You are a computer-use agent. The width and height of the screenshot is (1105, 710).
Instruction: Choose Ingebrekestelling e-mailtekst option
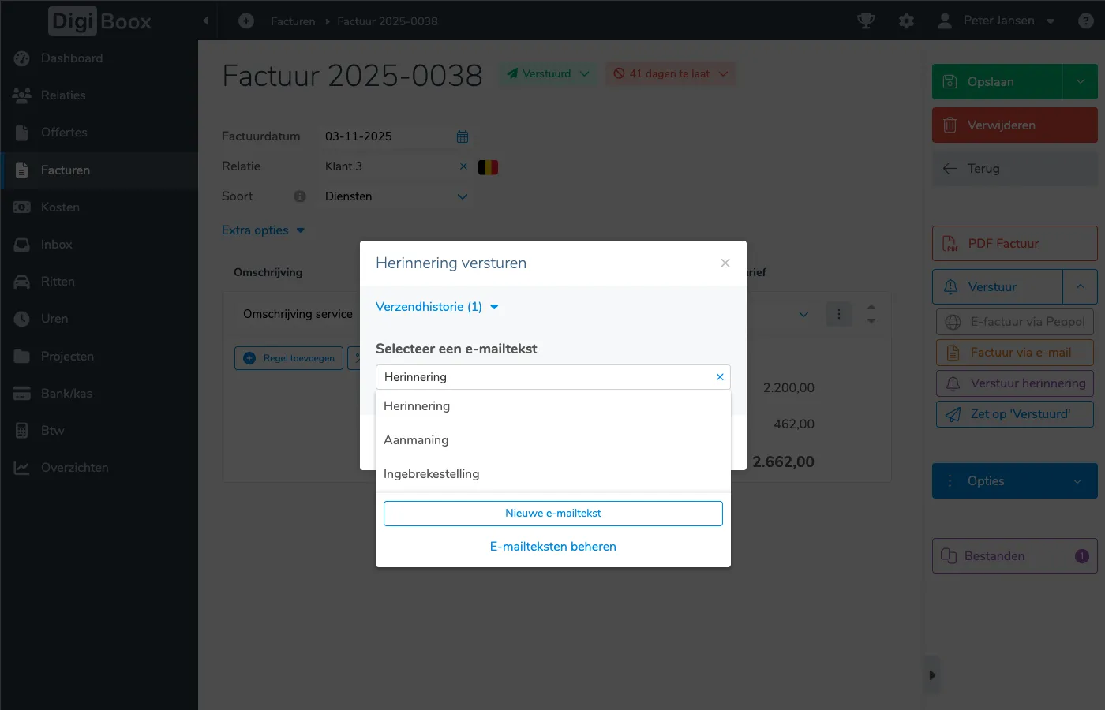(x=431, y=474)
